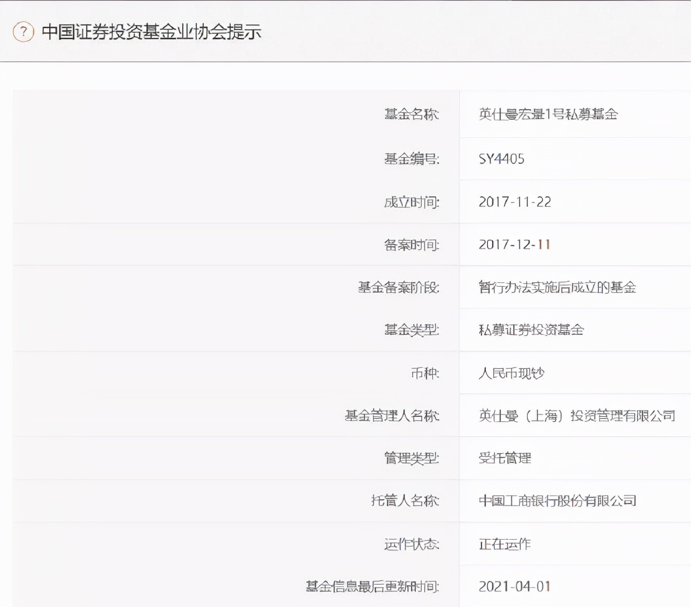Click the 受托管理 management type value
Image resolution: width=691 pixels, height=607 pixels.
pos(505,458)
